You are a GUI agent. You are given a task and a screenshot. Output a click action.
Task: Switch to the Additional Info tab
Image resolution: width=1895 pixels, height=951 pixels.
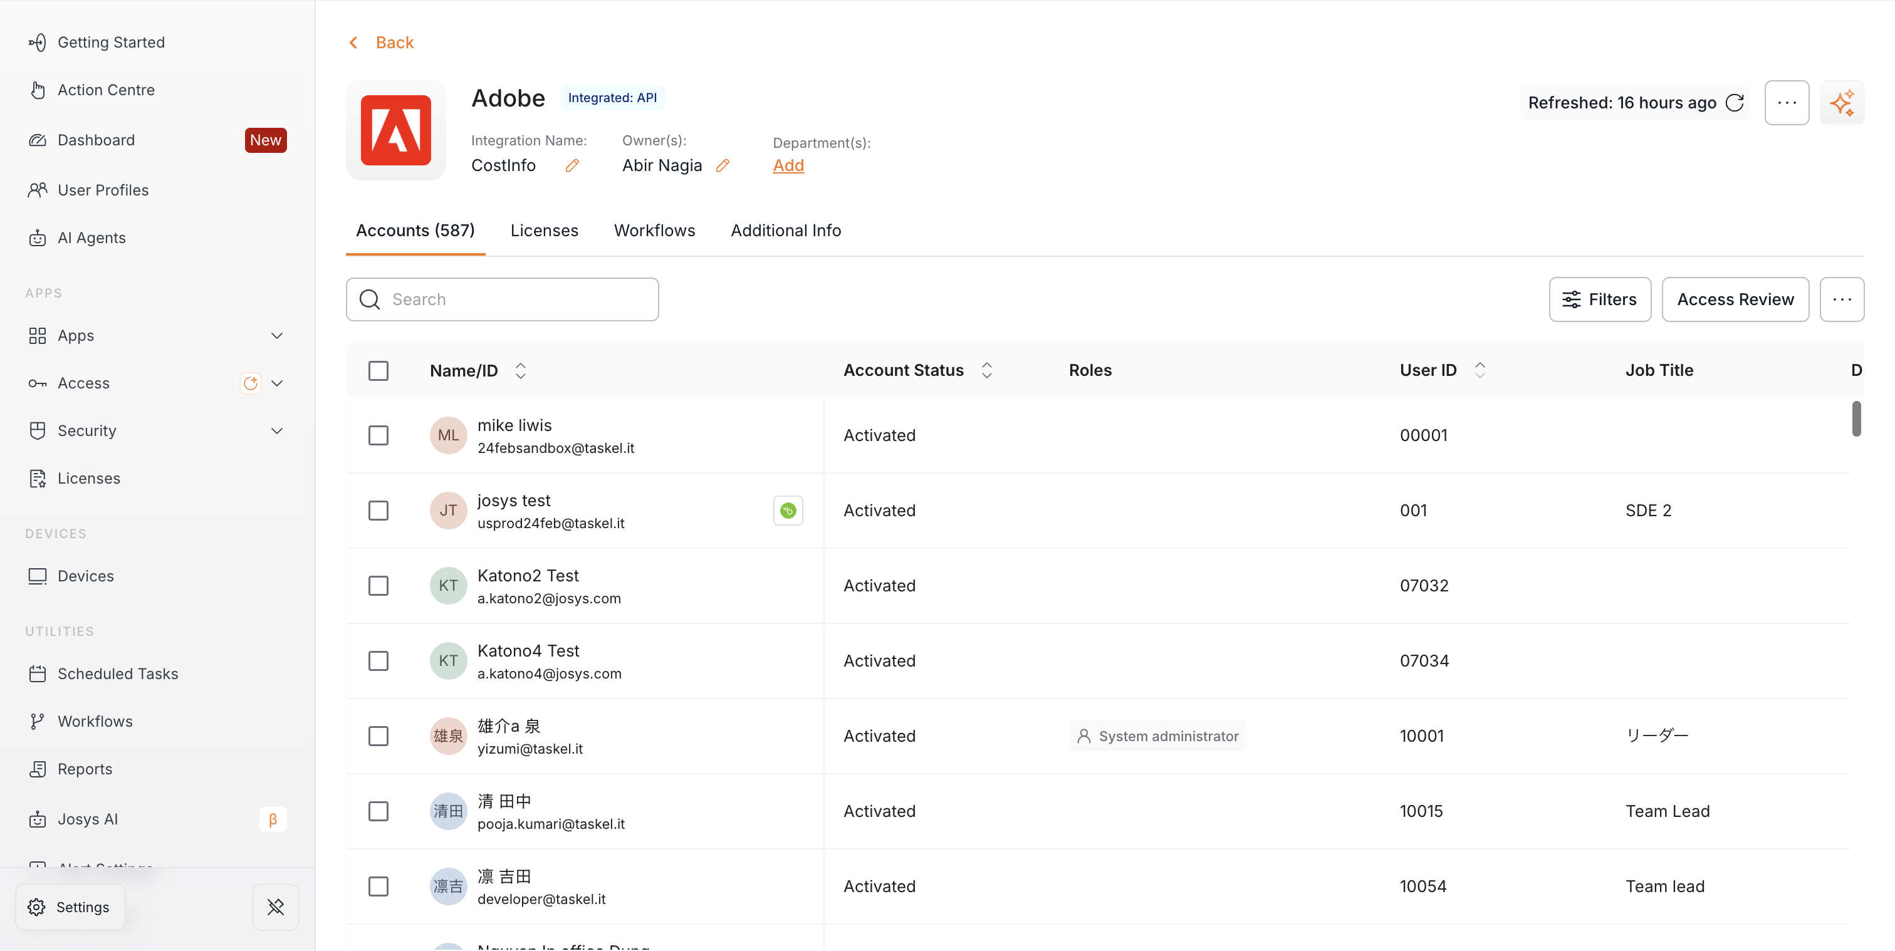[786, 230]
